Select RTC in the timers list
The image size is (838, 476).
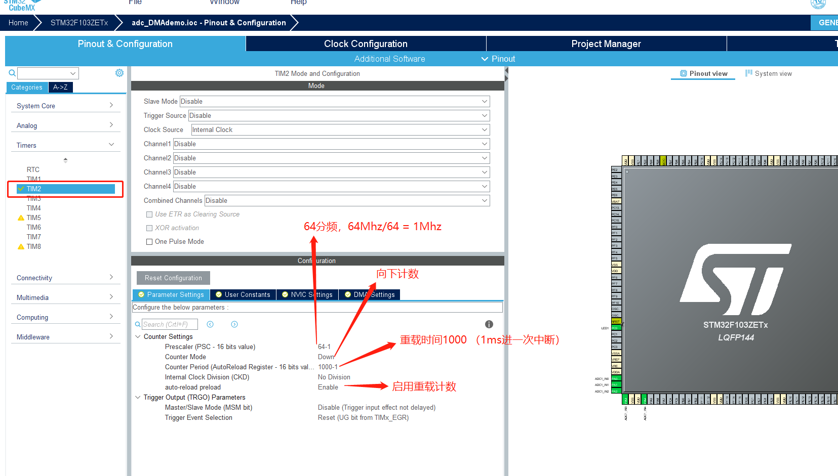click(x=33, y=169)
